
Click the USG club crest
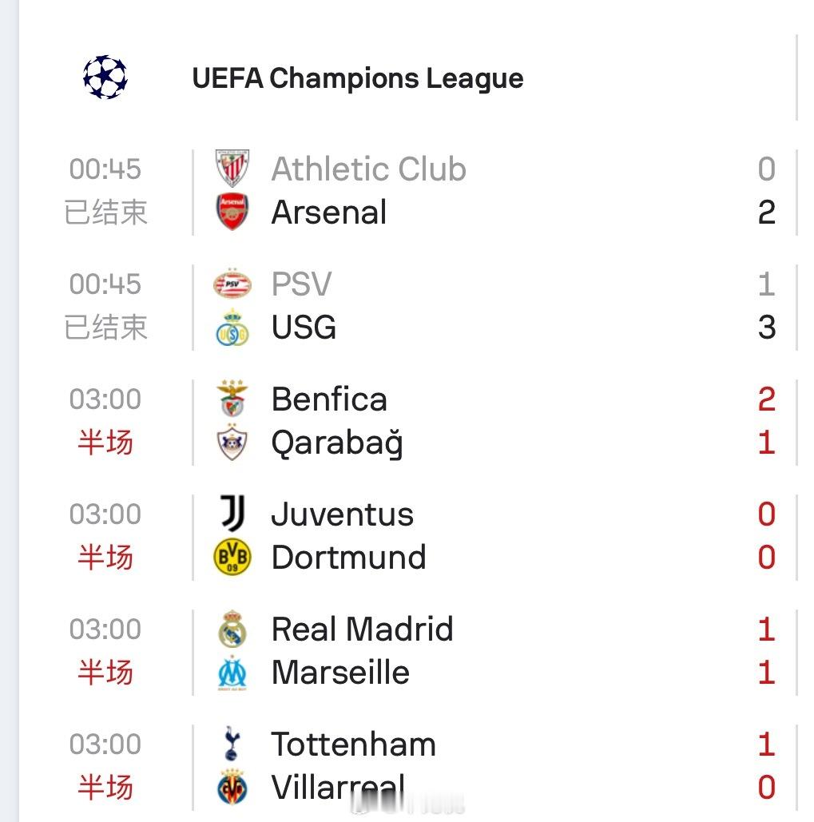[x=232, y=328]
